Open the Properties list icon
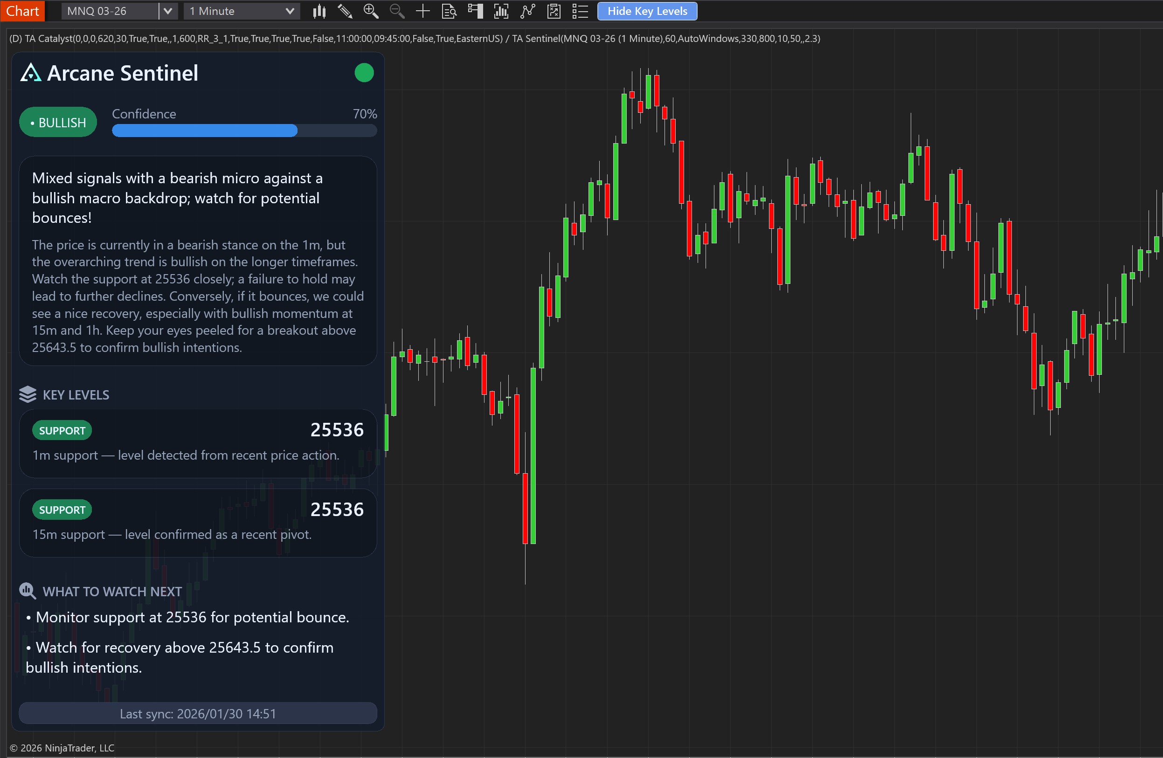Image resolution: width=1163 pixels, height=758 pixels. (580, 11)
